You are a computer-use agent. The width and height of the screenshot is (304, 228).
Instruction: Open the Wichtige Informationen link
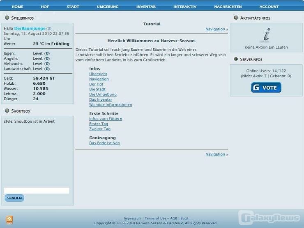(x=111, y=105)
